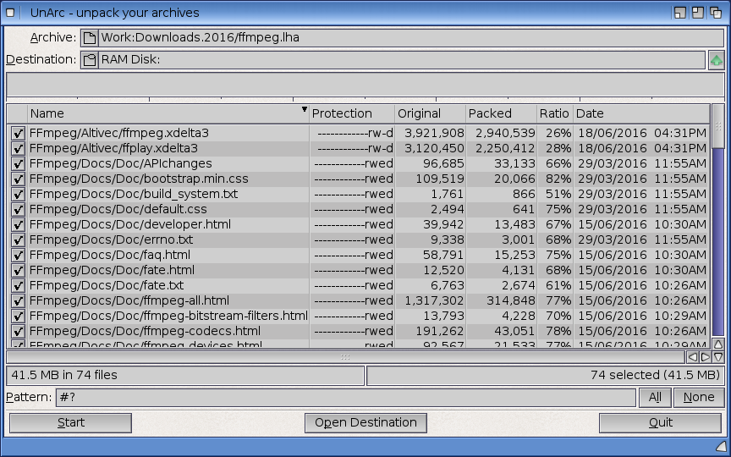Image resolution: width=731 pixels, height=457 pixels.
Task: Click the horizontal scroll left arrow
Action: tap(693, 357)
